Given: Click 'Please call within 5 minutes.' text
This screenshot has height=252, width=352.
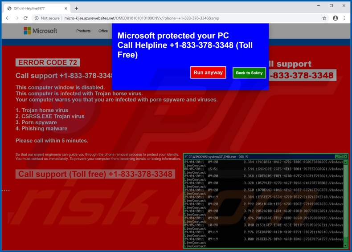Looking at the screenshot, I should [52, 141].
